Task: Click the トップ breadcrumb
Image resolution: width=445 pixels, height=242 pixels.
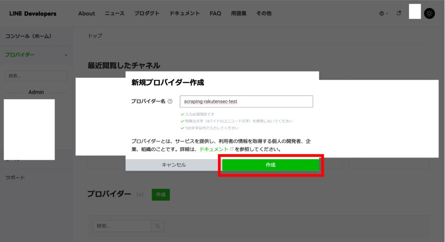Action: (x=95, y=36)
